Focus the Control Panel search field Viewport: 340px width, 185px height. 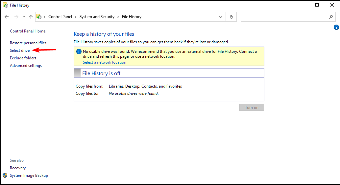[284, 17]
